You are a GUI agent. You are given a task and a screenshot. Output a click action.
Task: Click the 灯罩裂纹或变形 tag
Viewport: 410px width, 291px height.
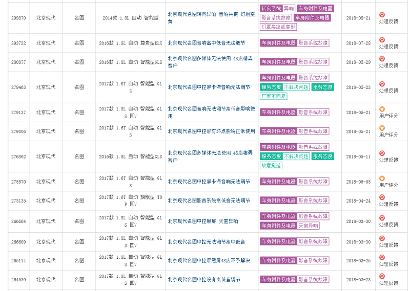click(278, 27)
